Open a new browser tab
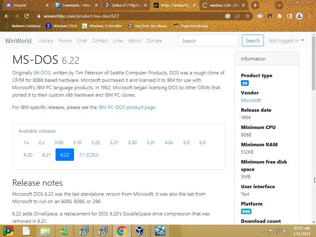This screenshot has height=237, width=316. click(255, 6)
